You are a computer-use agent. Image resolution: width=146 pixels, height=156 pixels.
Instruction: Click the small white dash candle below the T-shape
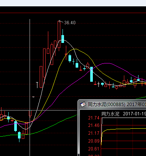point(33,97)
